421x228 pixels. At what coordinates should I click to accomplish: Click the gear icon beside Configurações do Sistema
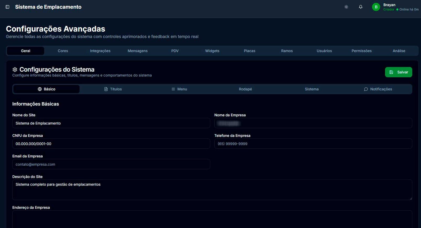click(x=15, y=70)
